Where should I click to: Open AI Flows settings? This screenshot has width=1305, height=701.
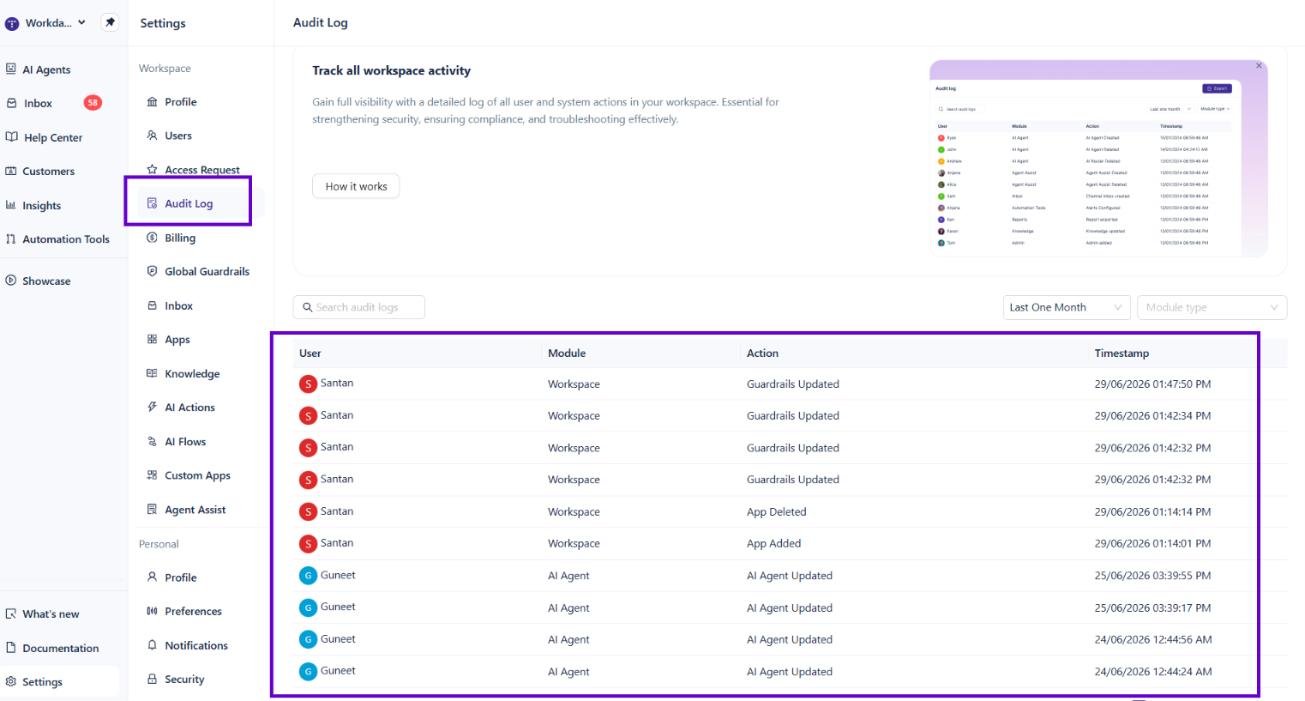click(177, 442)
